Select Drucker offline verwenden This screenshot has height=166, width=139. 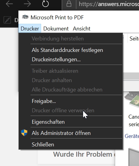pyautogui.click(x=71, y=110)
